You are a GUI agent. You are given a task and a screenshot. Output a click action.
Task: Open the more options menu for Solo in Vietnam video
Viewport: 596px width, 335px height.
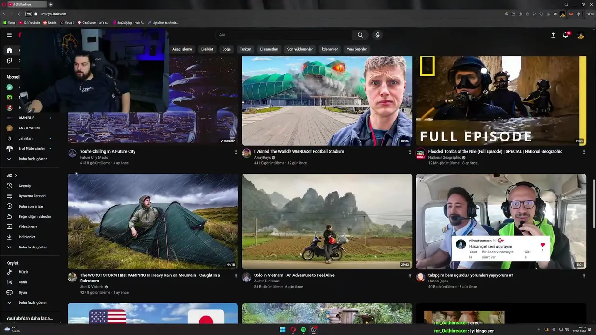point(410,275)
